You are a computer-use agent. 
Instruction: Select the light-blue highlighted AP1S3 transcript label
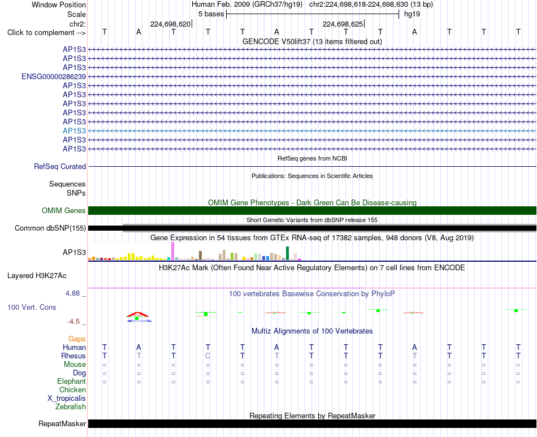tap(74, 131)
